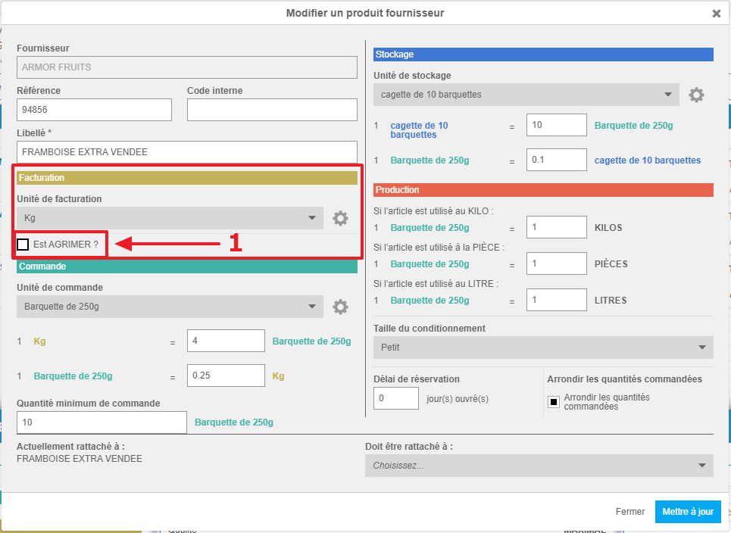Click the 'jour(s) ouvré(s)' label

(x=458, y=399)
